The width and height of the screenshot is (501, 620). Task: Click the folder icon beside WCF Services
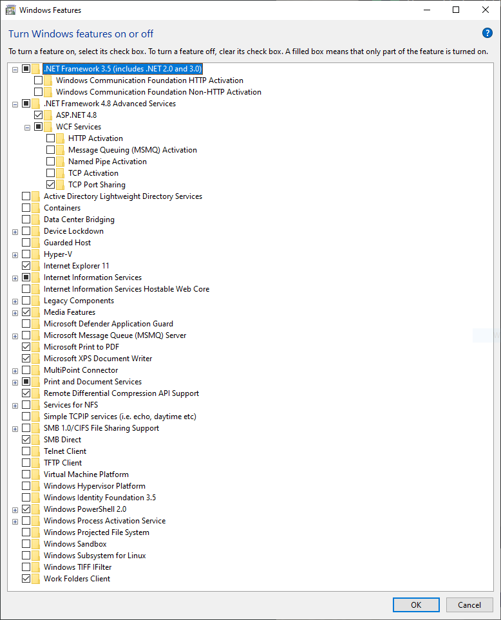[x=48, y=127]
